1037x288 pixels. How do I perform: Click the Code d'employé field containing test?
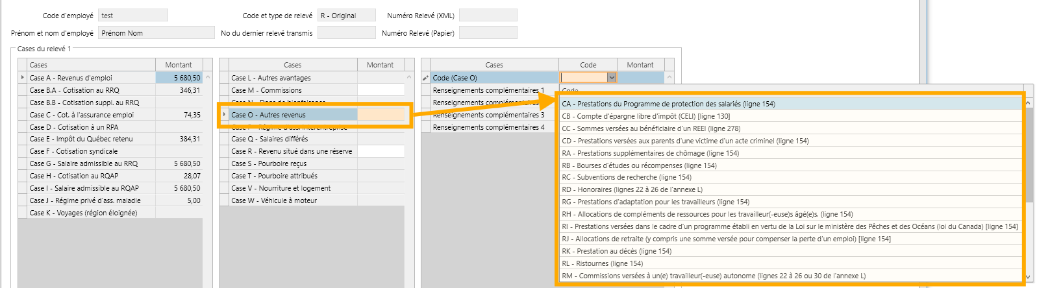pos(133,15)
